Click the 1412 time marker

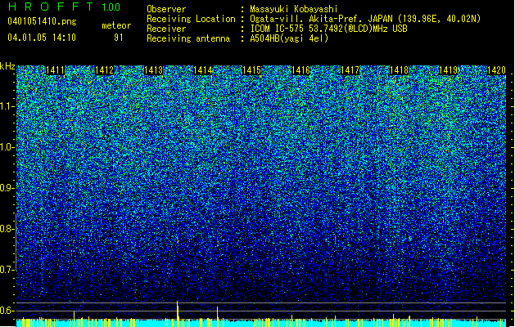point(105,70)
